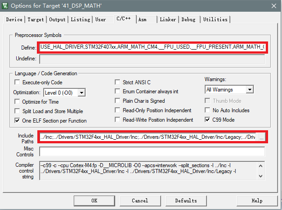This screenshot has width=282, height=210.
Task: Click the Keil icon in title bar
Action: [5, 5]
